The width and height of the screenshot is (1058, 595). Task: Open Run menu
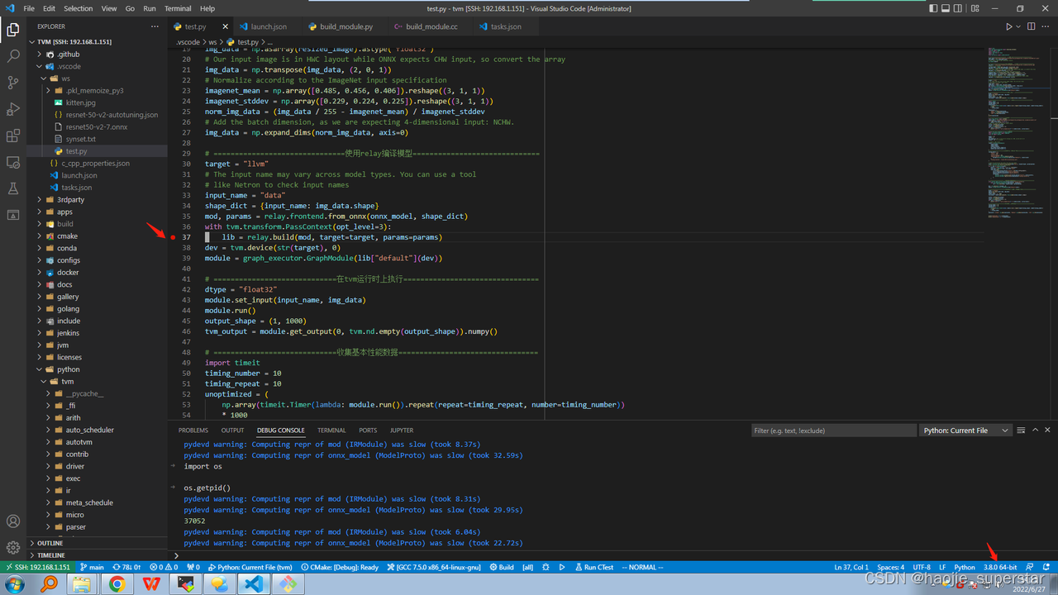pos(150,8)
